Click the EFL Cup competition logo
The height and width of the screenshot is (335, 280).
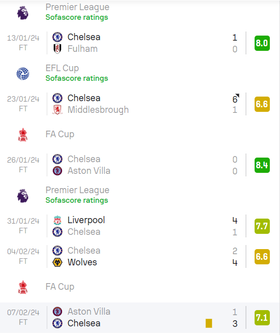[x=23, y=74]
